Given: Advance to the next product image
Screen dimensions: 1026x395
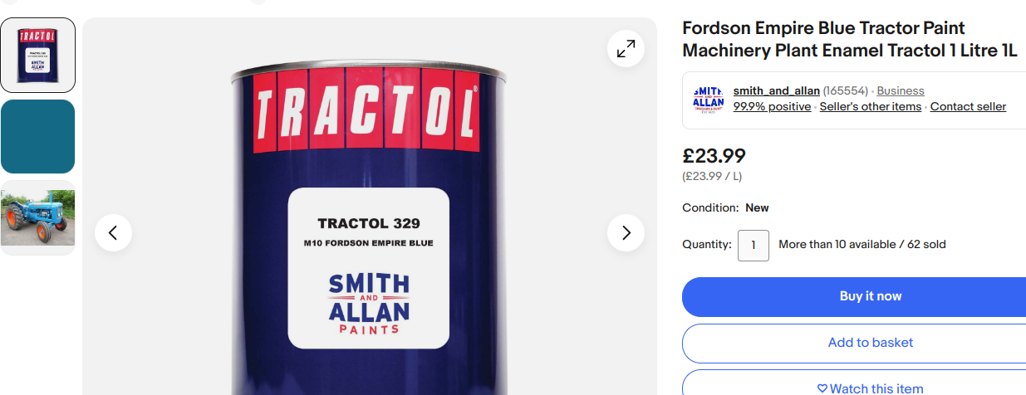Looking at the screenshot, I should coord(626,233).
